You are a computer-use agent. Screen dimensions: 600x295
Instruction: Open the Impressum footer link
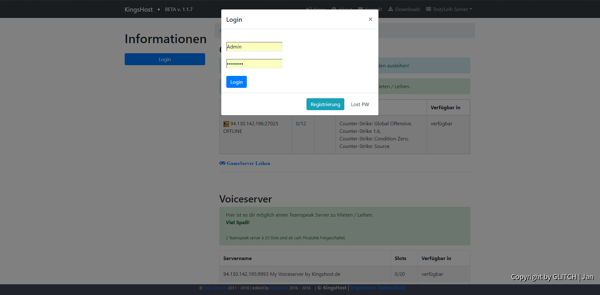tap(363, 288)
